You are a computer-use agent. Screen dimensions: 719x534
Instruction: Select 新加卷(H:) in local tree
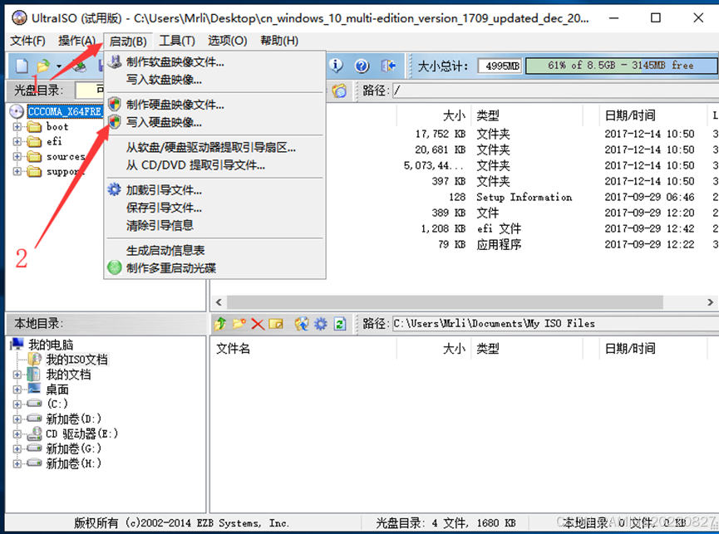pos(73,463)
